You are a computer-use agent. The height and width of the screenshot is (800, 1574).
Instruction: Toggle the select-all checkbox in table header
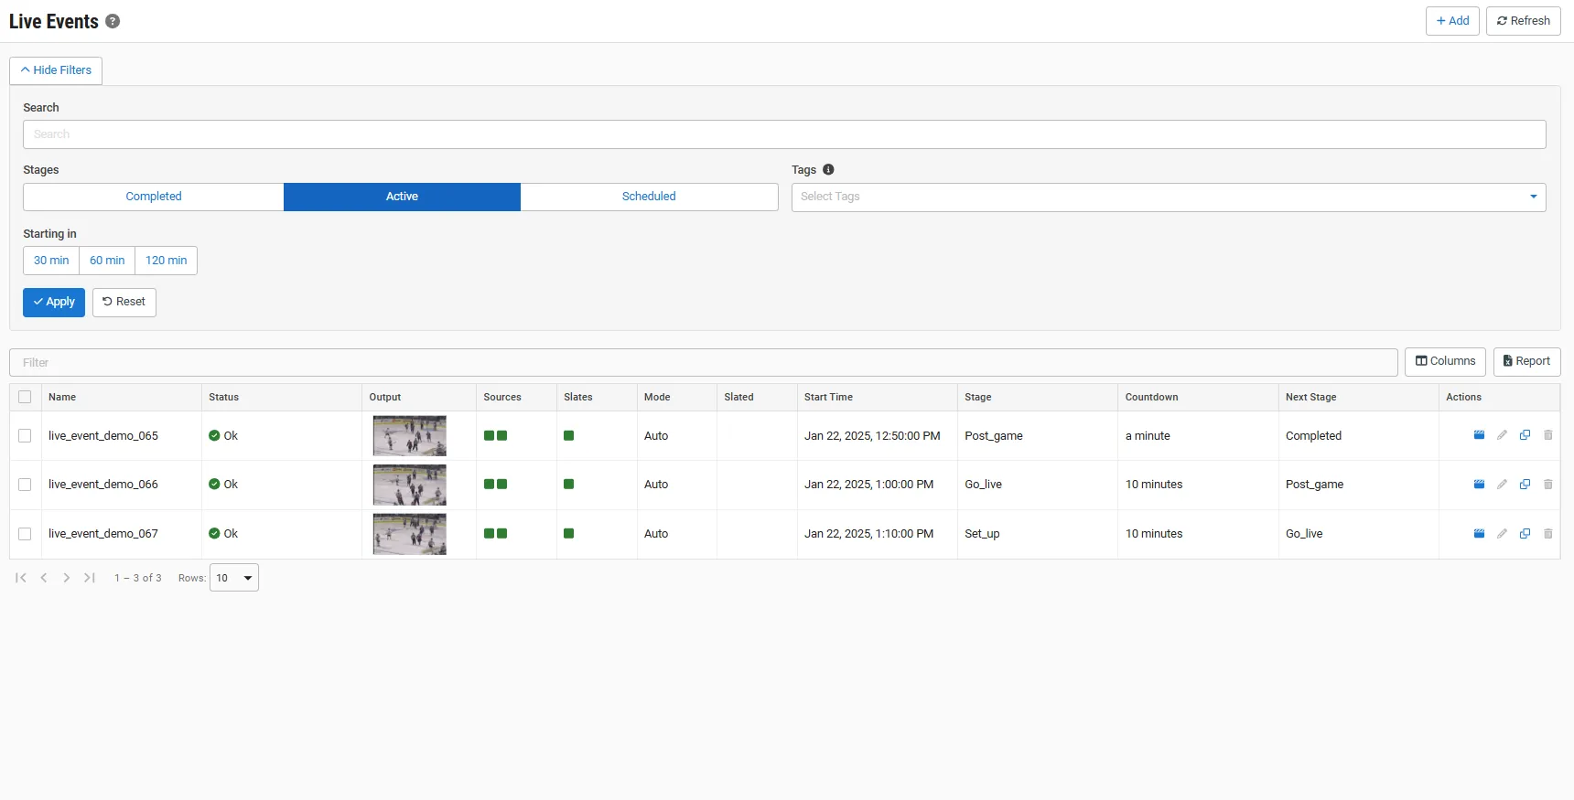point(25,397)
